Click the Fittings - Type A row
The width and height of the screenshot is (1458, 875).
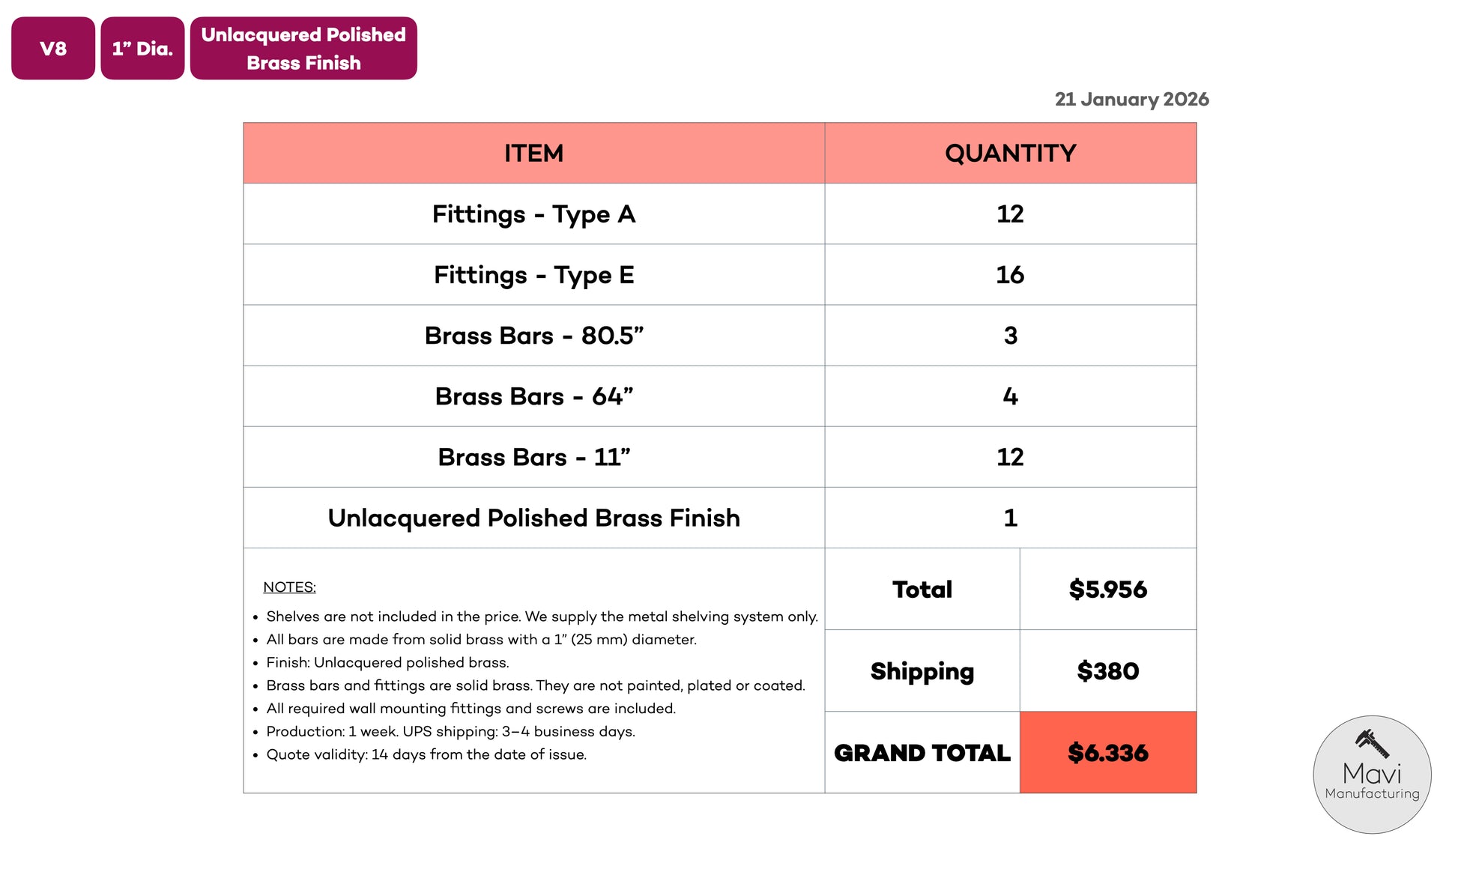(533, 214)
